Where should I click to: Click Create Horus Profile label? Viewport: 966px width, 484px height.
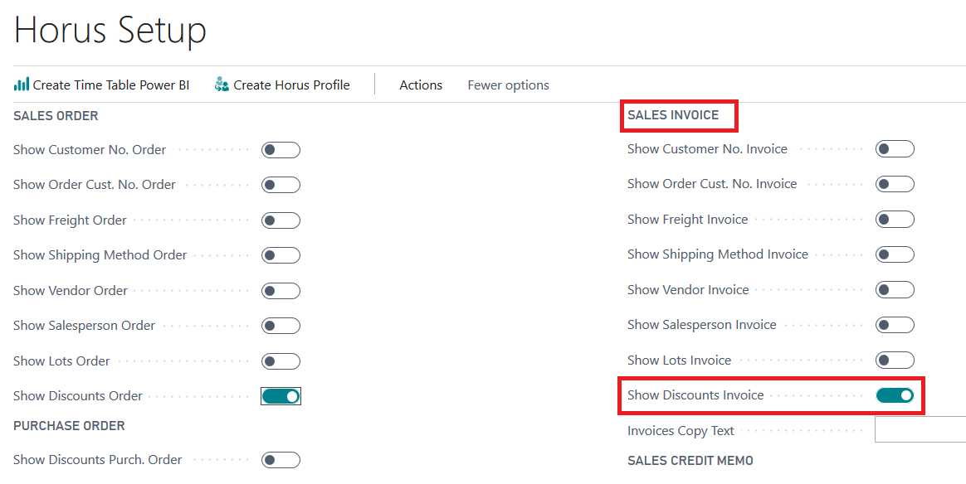click(x=291, y=85)
